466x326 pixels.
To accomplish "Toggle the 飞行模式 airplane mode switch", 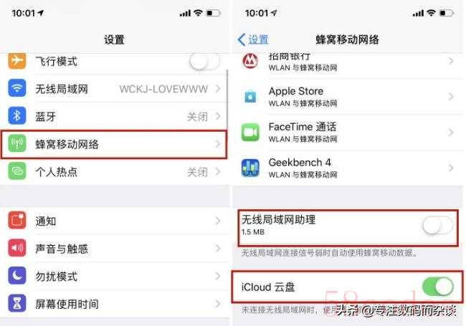I will coord(204,62).
